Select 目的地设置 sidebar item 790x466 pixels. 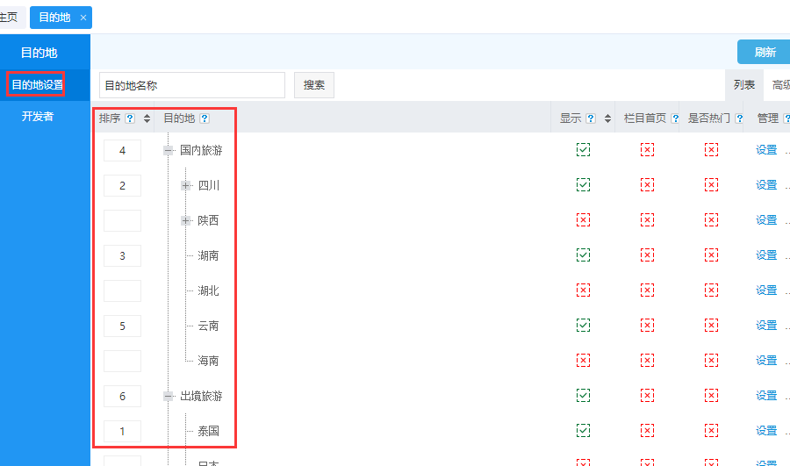[x=37, y=85]
